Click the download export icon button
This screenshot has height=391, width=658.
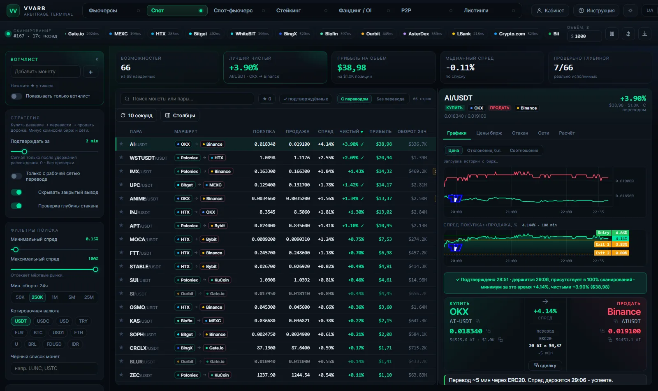tap(645, 34)
